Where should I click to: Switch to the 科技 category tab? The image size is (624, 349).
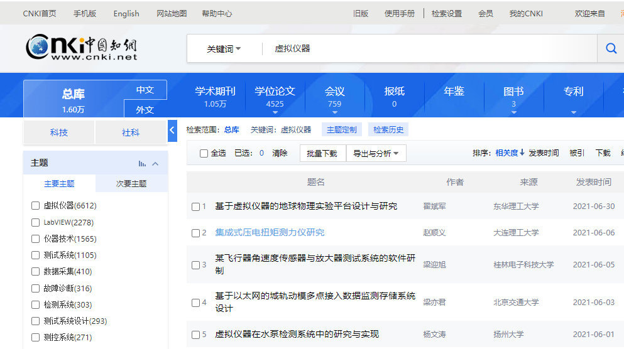59,132
